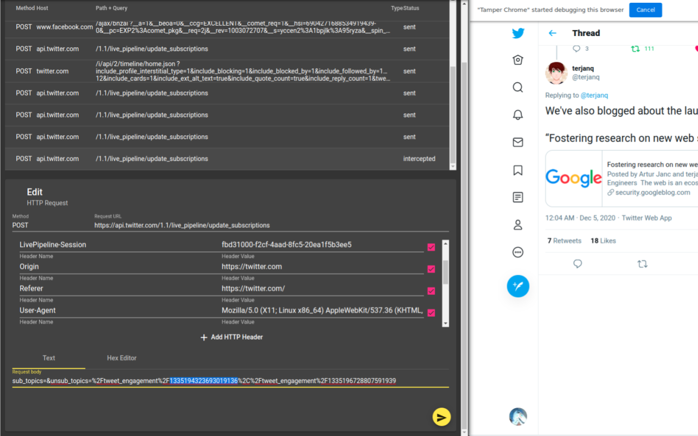Screen dimensions: 698x436
Task: Click plus icon of Add HTTP Header
Action: [204, 337]
